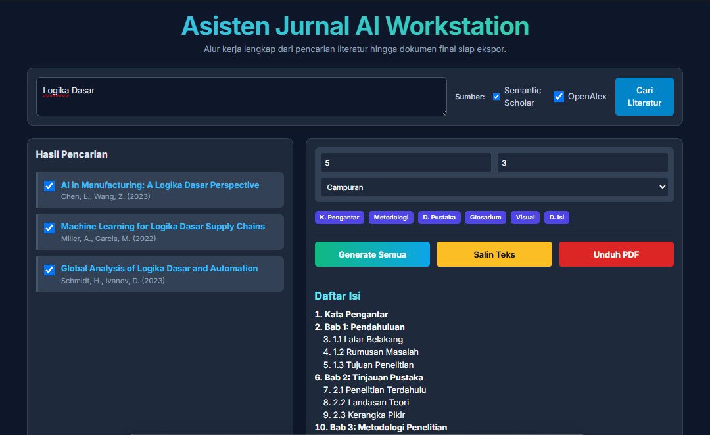Open the Campuran dropdown

click(x=494, y=187)
